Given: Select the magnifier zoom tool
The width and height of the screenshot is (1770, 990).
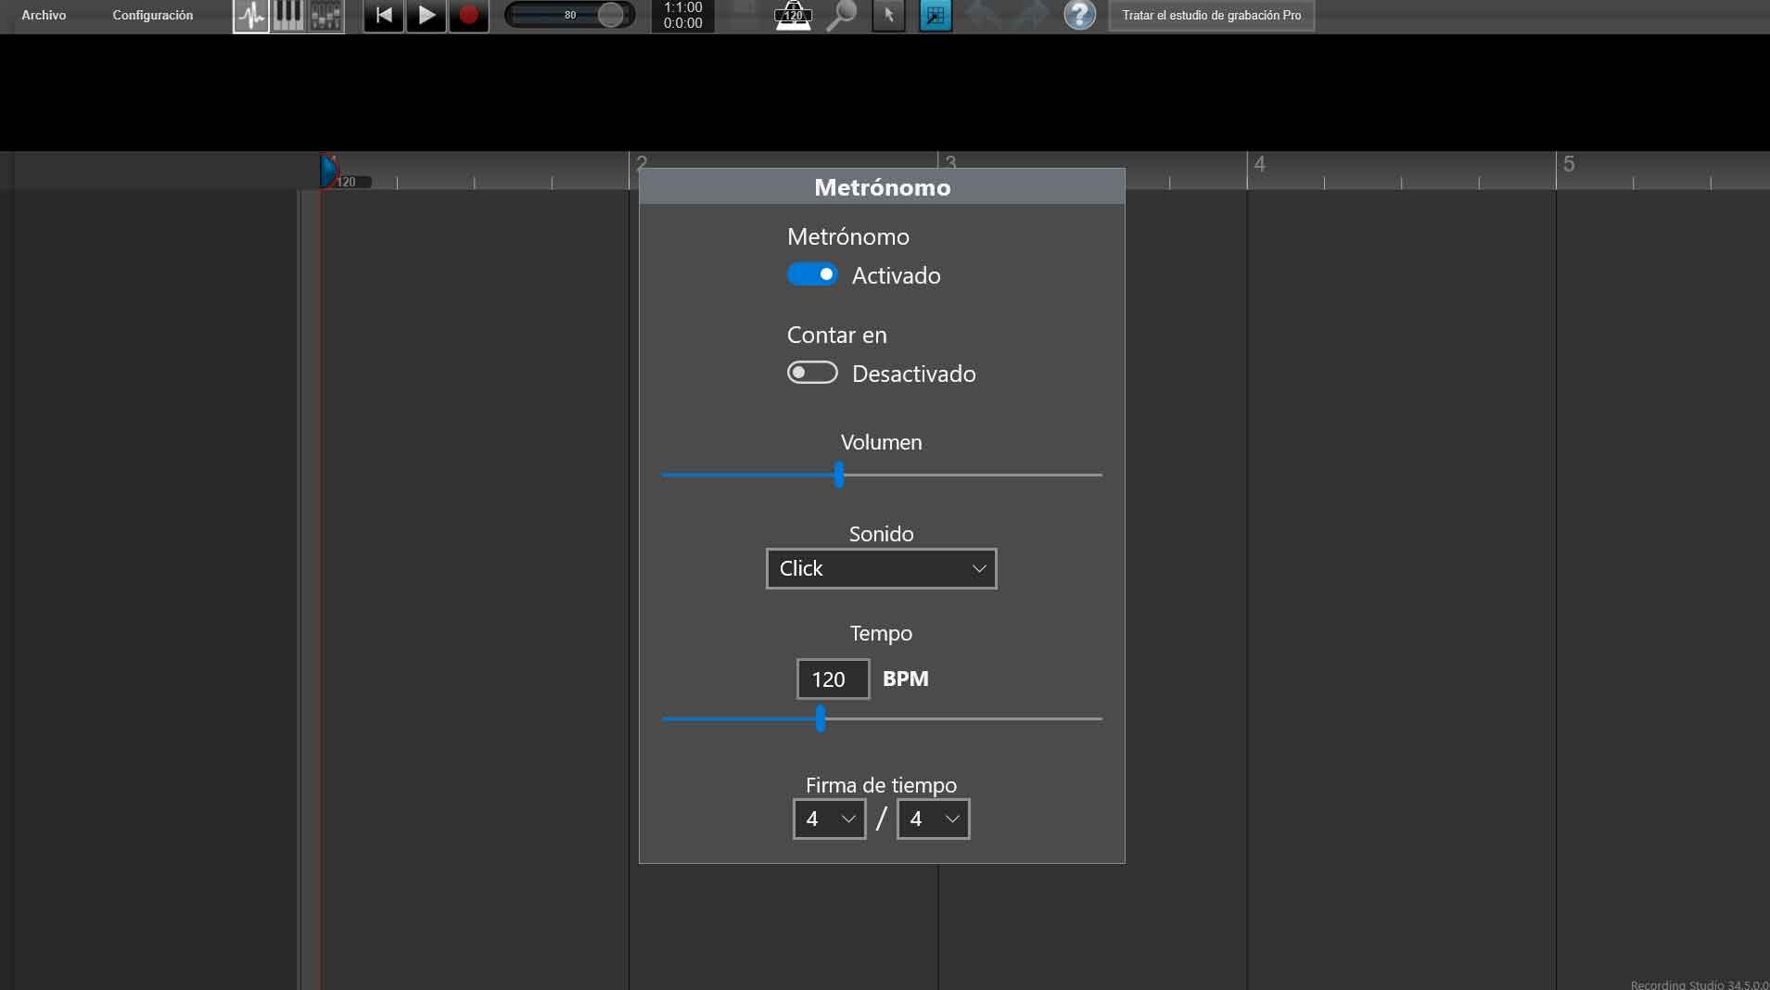Looking at the screenshot, I should coord(841,16).
